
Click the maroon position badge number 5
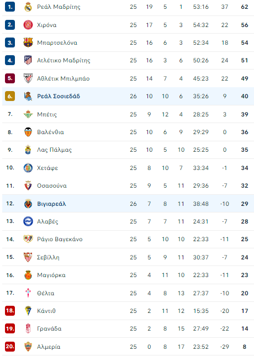(x=10, y=78)
